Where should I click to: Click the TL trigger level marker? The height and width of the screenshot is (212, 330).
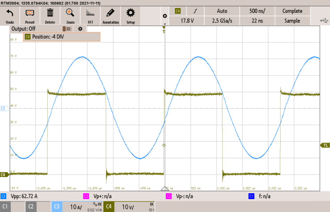tap(325, 145)
